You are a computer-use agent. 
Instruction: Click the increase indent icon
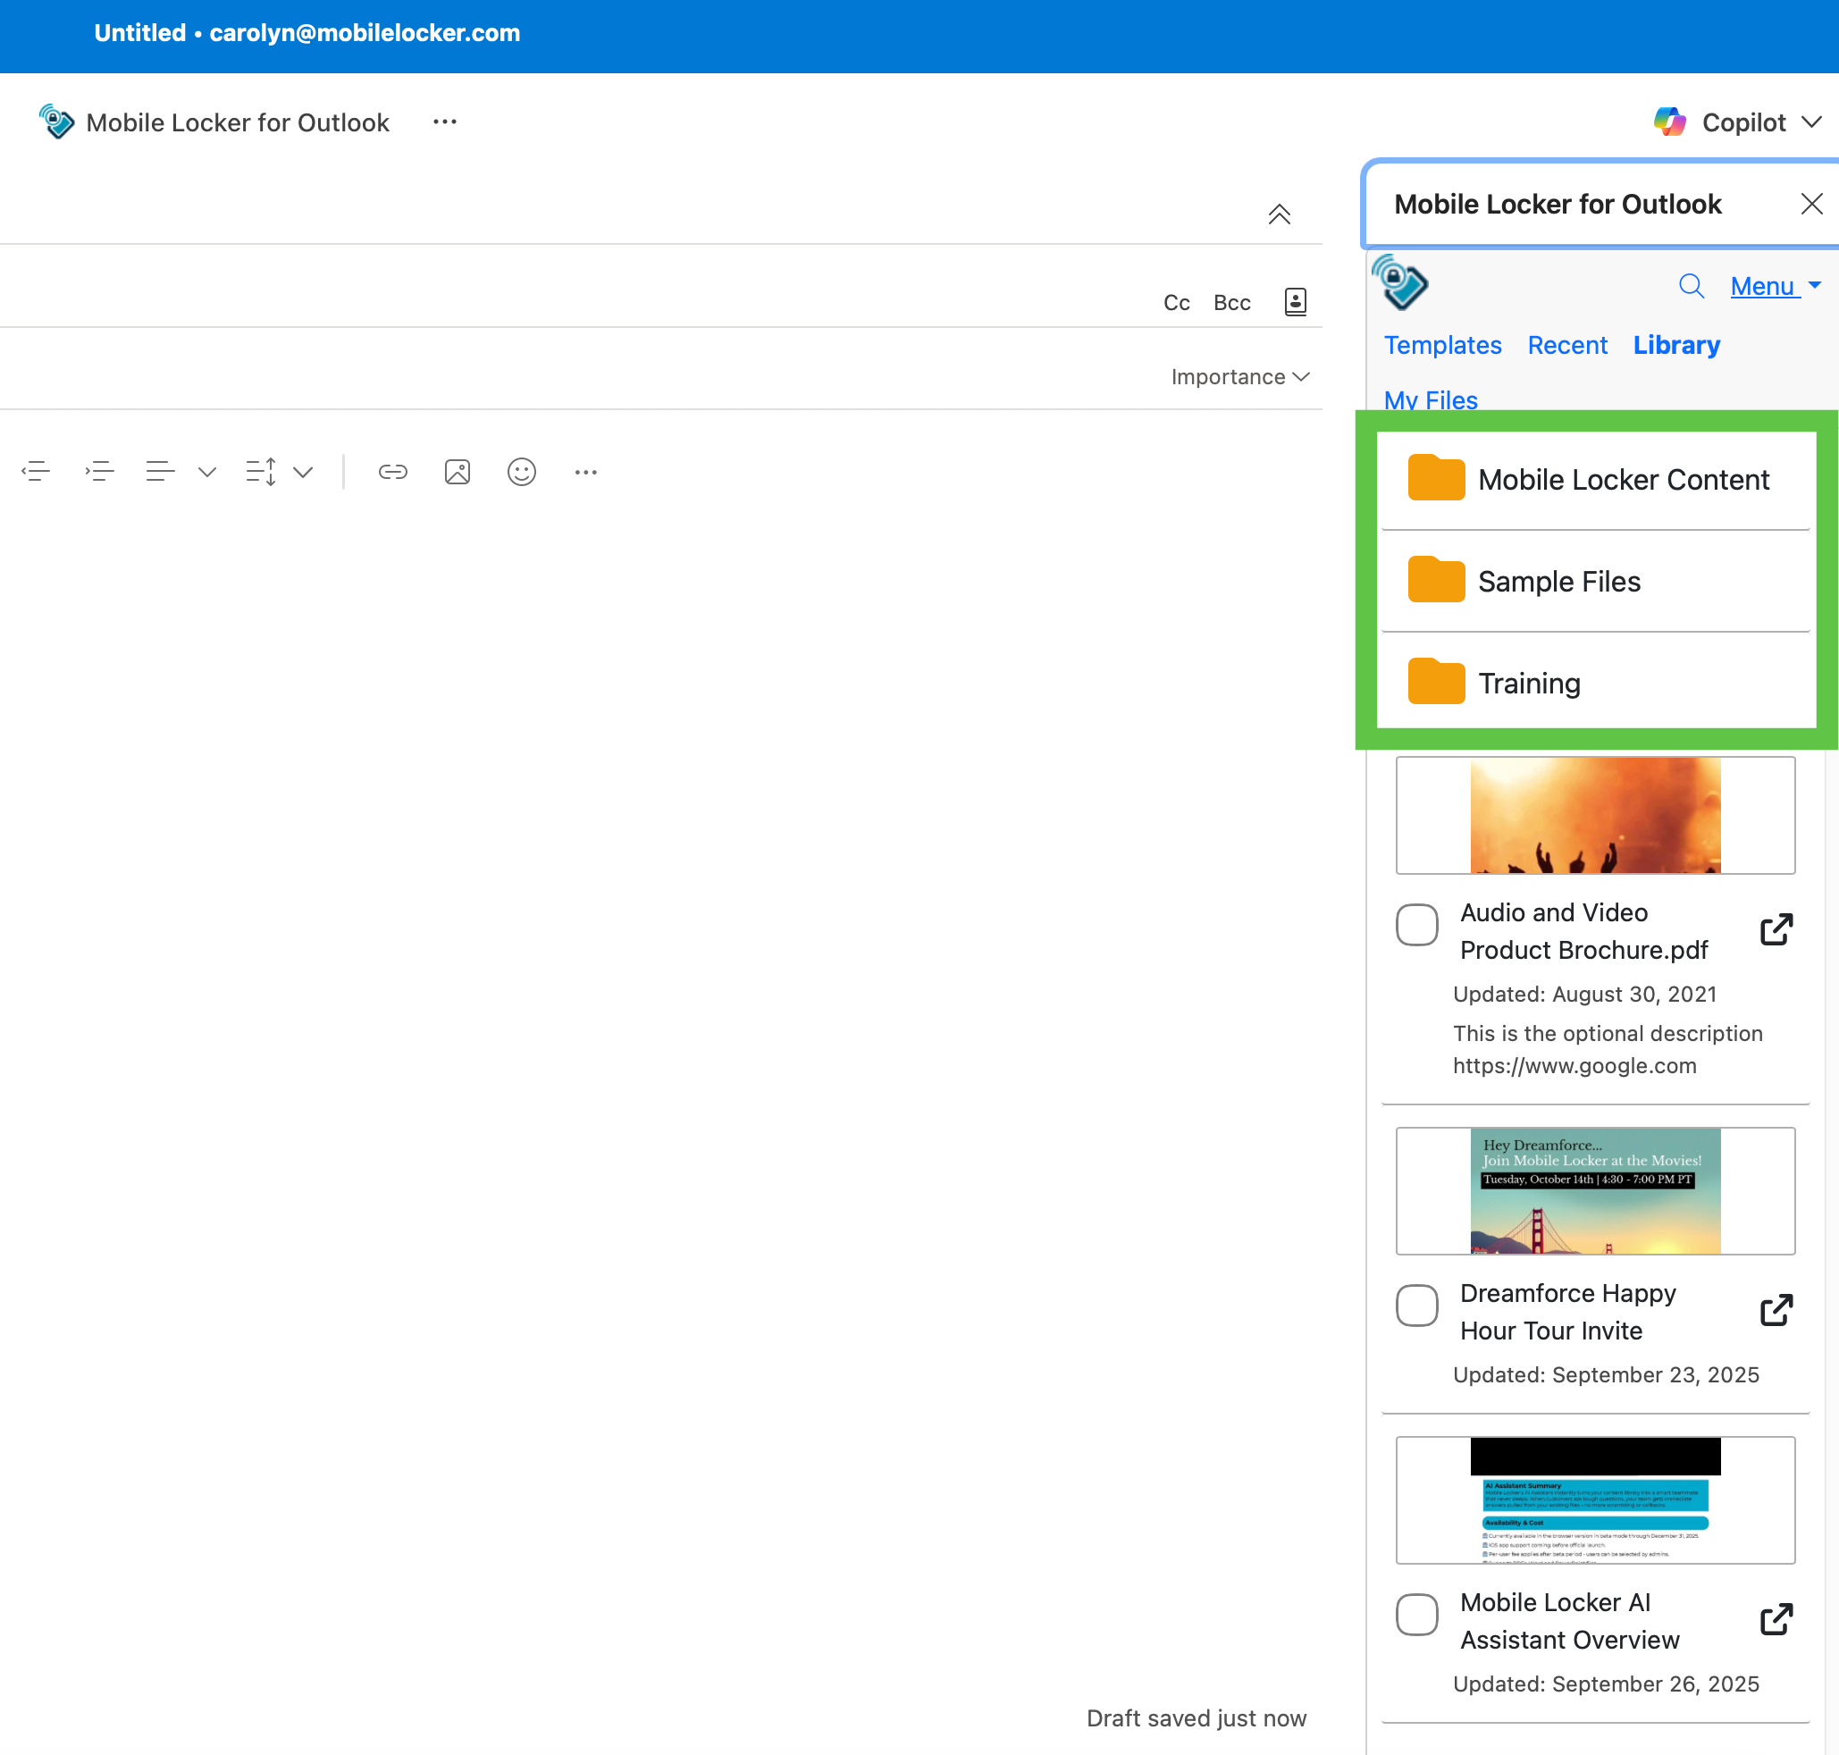(99, 472)
